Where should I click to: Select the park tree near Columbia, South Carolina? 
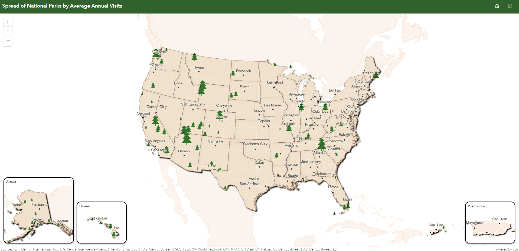pos(336,154)
